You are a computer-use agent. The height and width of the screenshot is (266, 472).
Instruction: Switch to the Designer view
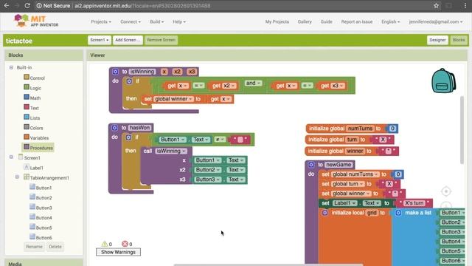[x=437, y=40]
